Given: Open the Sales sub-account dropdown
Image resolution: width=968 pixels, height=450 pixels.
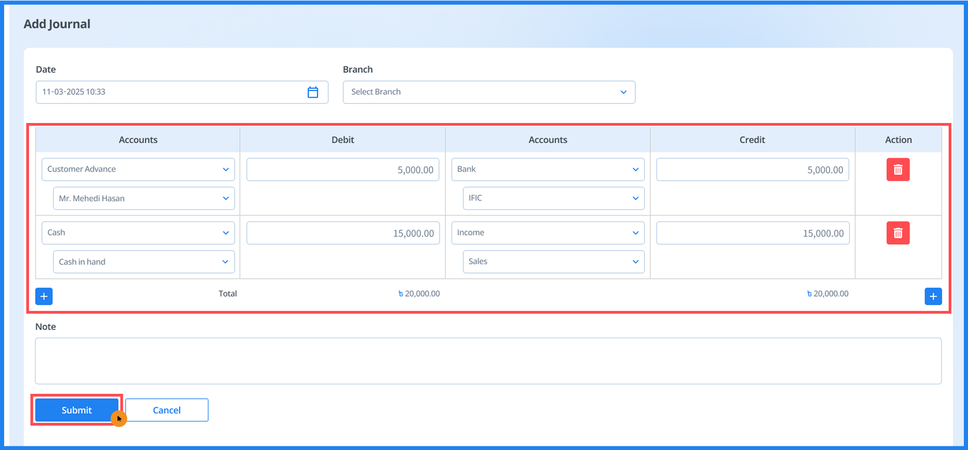Looking at the screenshot, I should click(553, 262).
